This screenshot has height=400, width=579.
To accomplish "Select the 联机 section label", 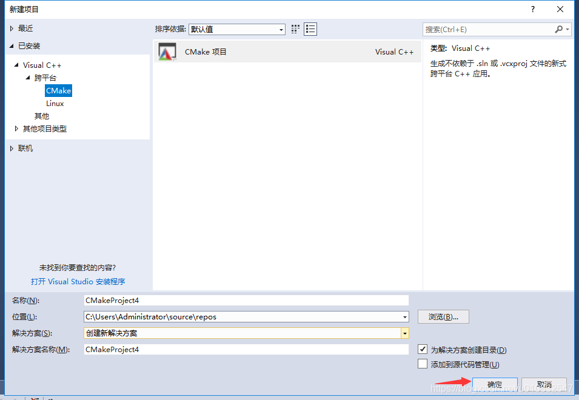I will [x=25, y=148].
